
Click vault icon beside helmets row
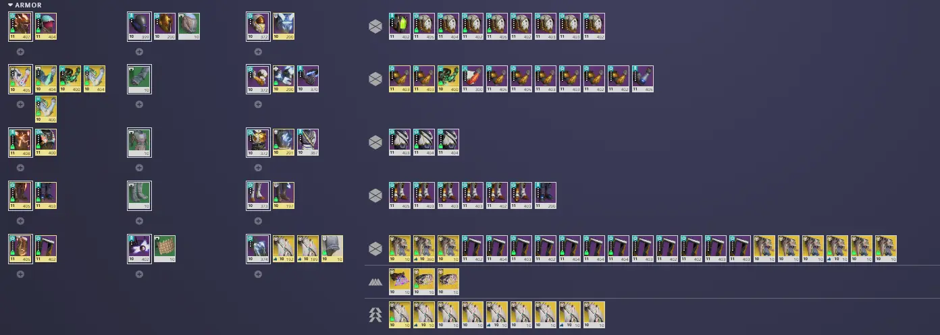[375, 26]
